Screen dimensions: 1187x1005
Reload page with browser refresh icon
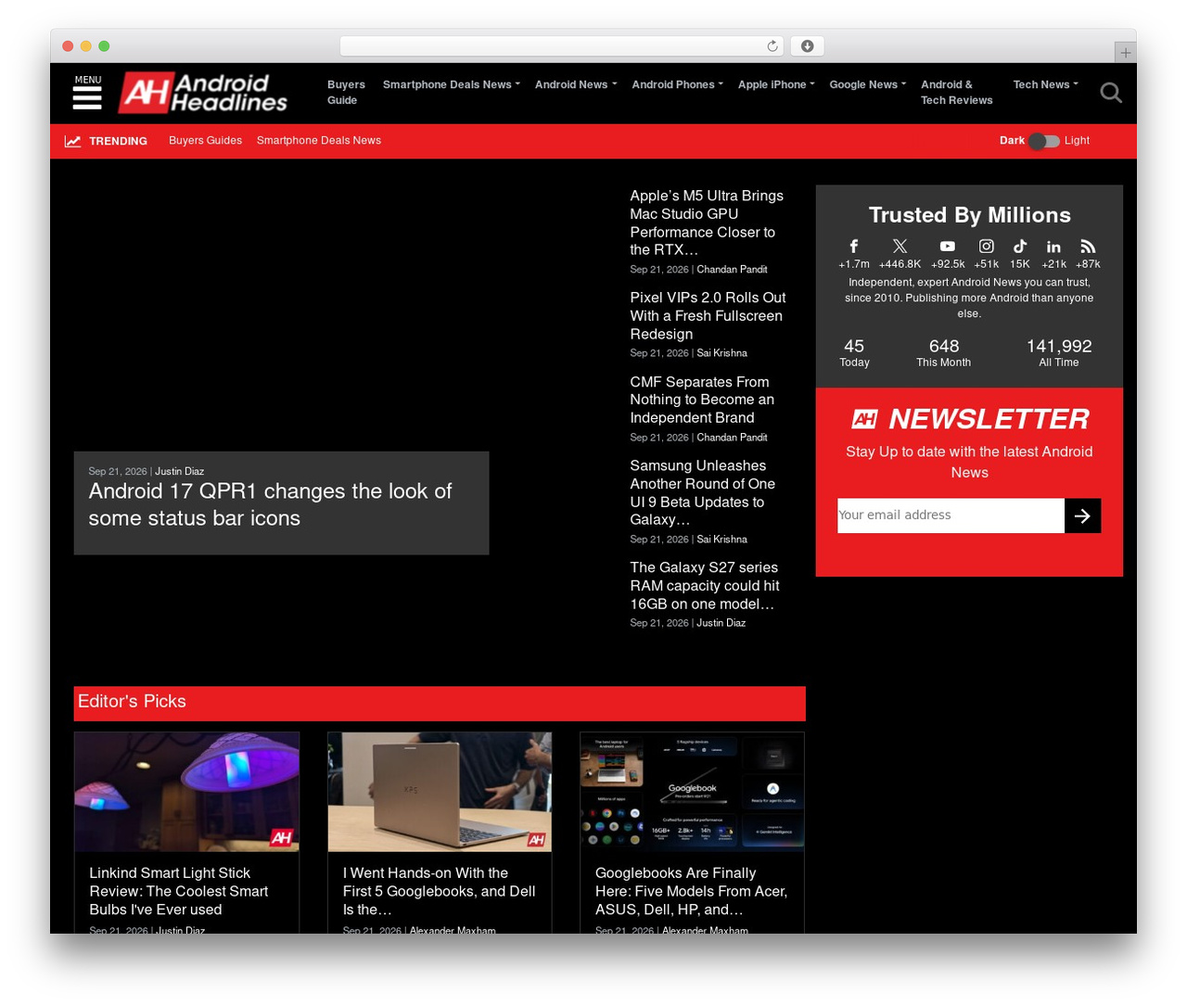[772, 46]
